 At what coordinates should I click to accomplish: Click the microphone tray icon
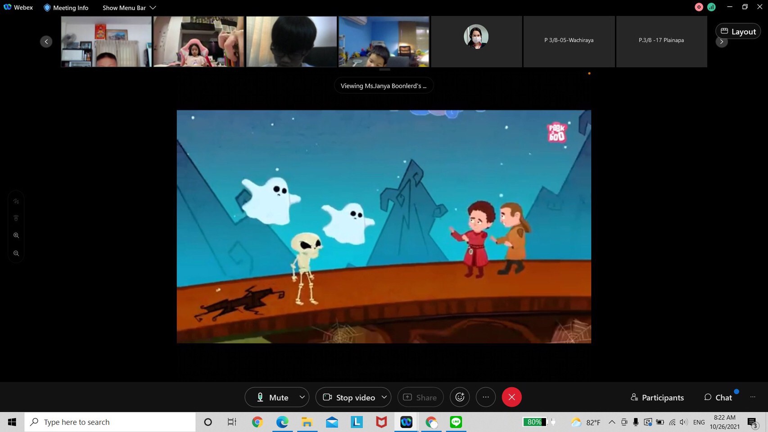(x=636, y=422)
